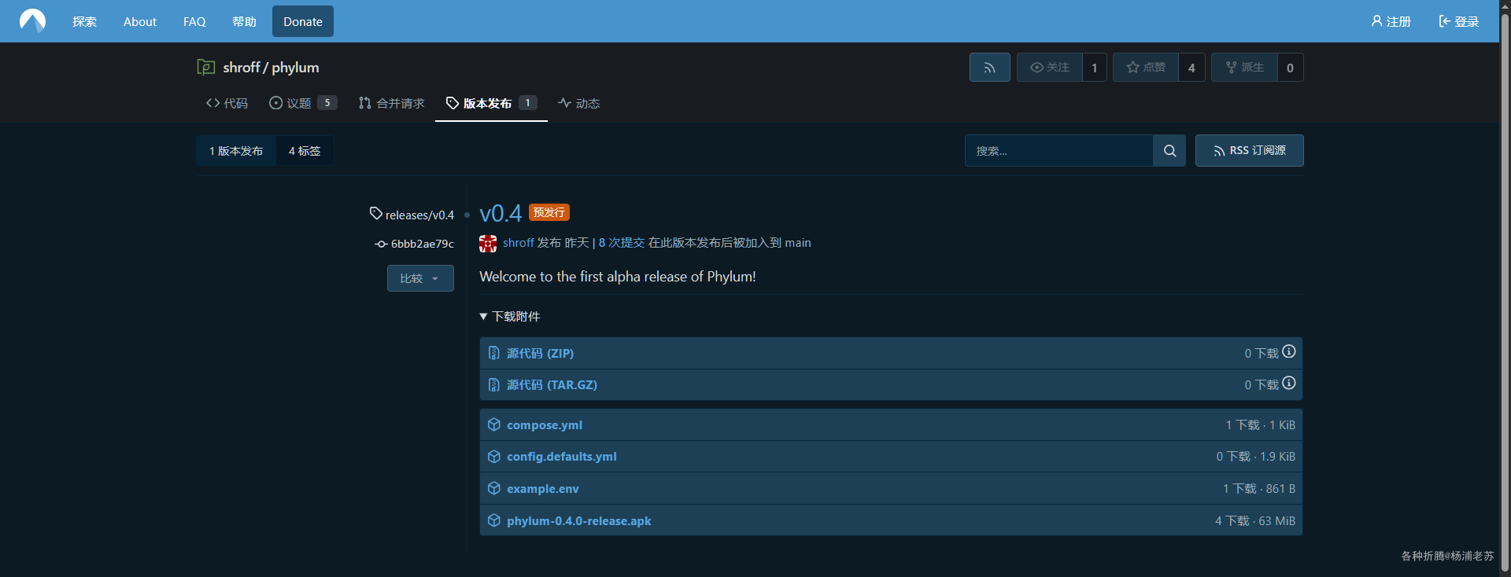Star the repository with 点赞 button

coord(1145,68)
